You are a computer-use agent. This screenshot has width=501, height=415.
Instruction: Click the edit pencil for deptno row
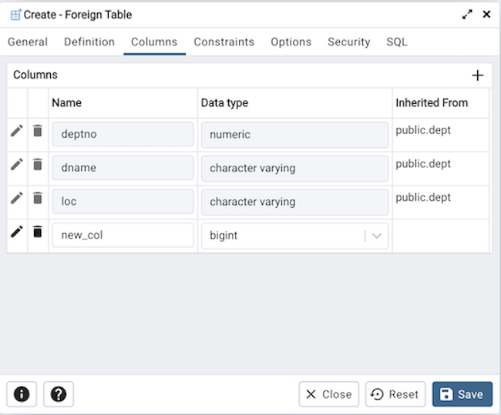pyautogui.click(x=16, y=131)
